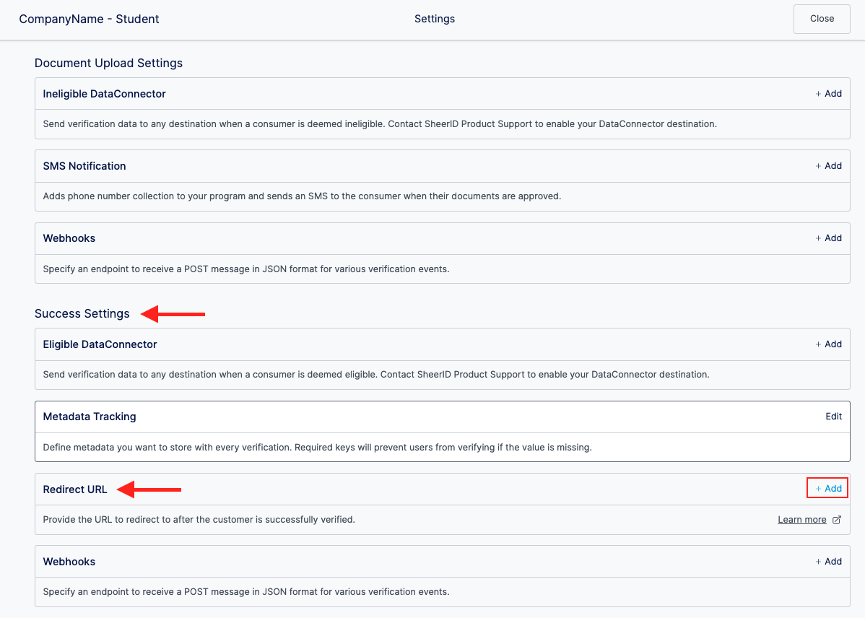Viewport: 865px width, 618px height.
Task: Click external link icon beside Learn more
Action: 837,520
